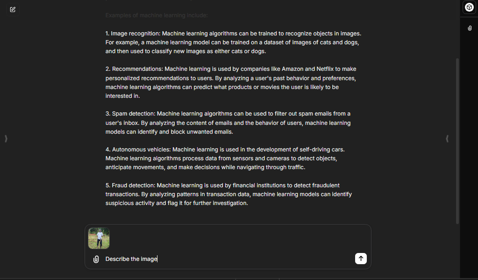Focus the "Describe the image" text field
478x280 pixels.
point(224,259)
